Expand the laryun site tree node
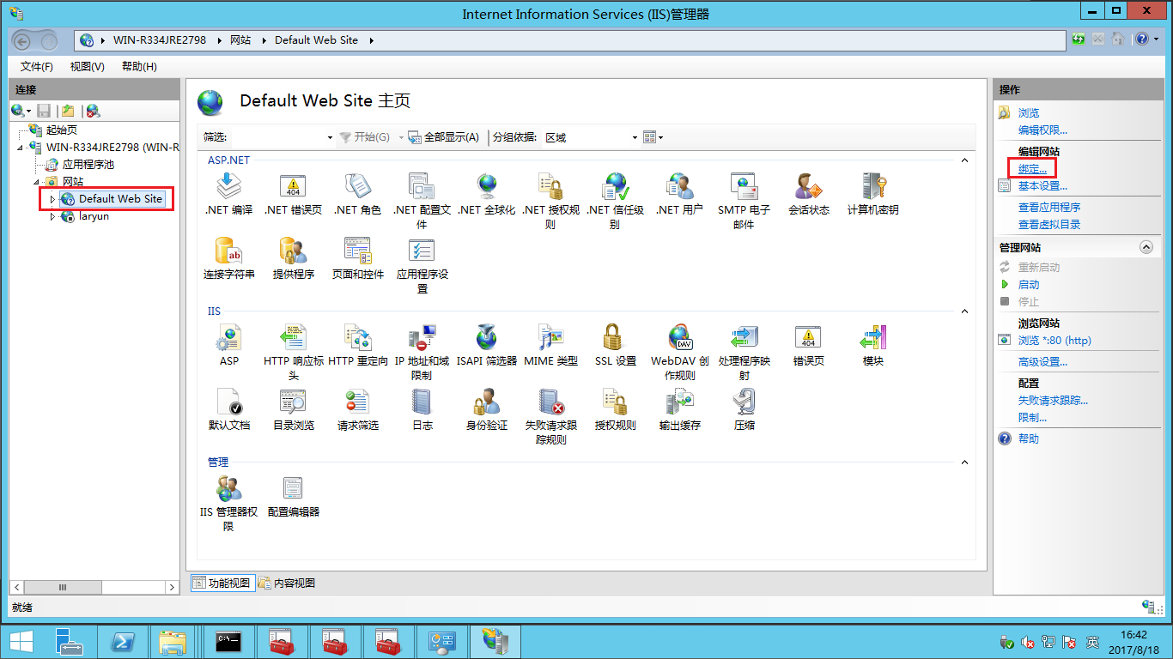 tap(52, 217)
